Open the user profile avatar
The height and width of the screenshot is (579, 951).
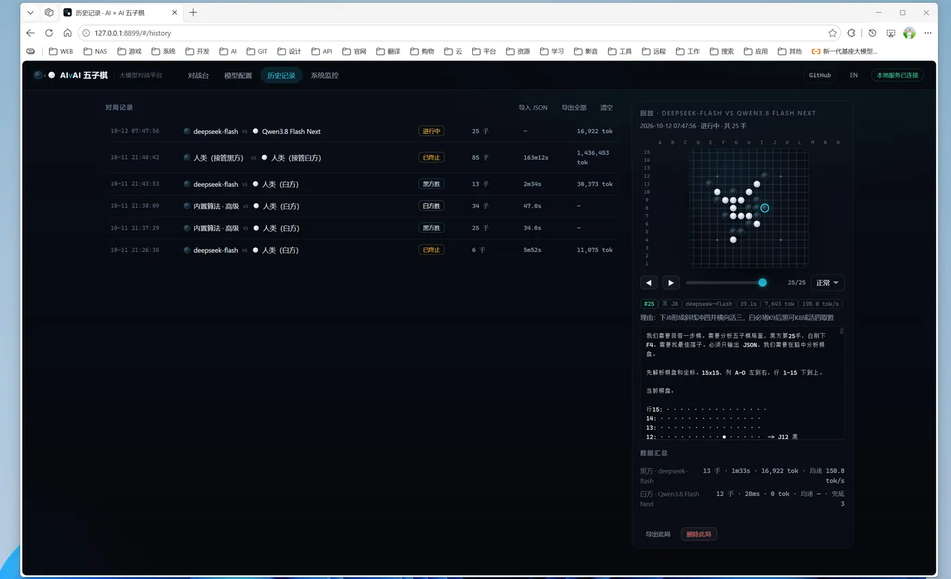910,33
